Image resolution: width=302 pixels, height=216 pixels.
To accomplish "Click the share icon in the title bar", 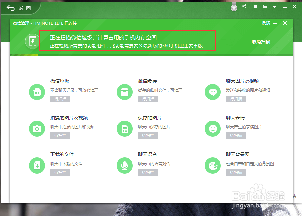I will (244, 6).
